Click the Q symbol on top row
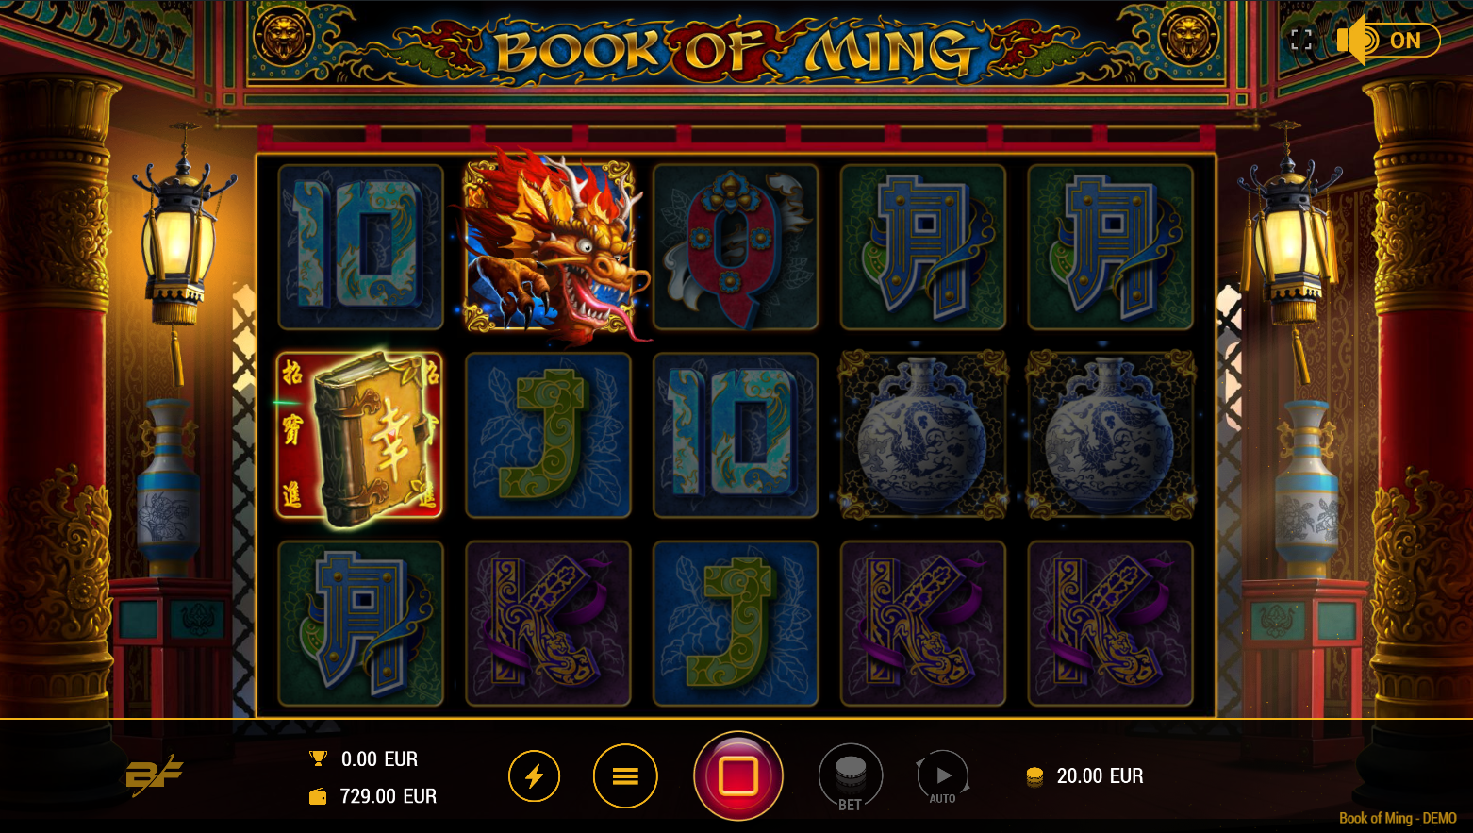1473x833 pixels. pyautogui.click(x=736, y=247)
